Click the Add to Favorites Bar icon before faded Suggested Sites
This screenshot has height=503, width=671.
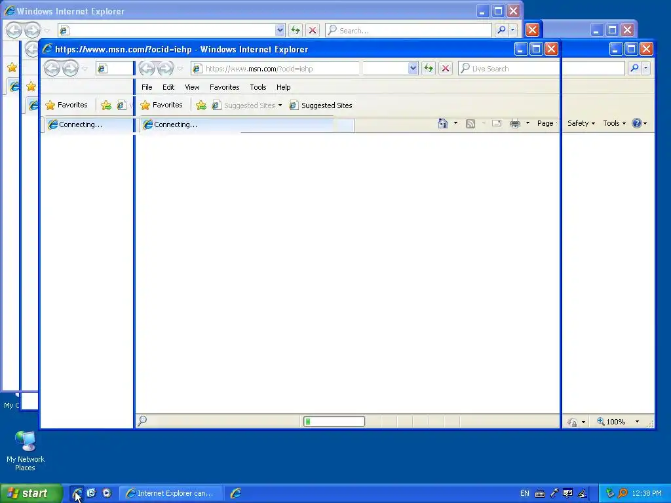pos(201,105)
